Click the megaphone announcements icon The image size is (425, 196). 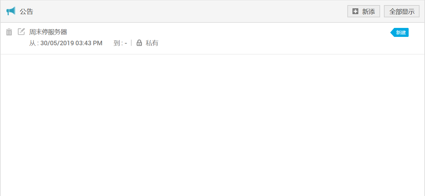pyautogui.click(x=11, y=11)
